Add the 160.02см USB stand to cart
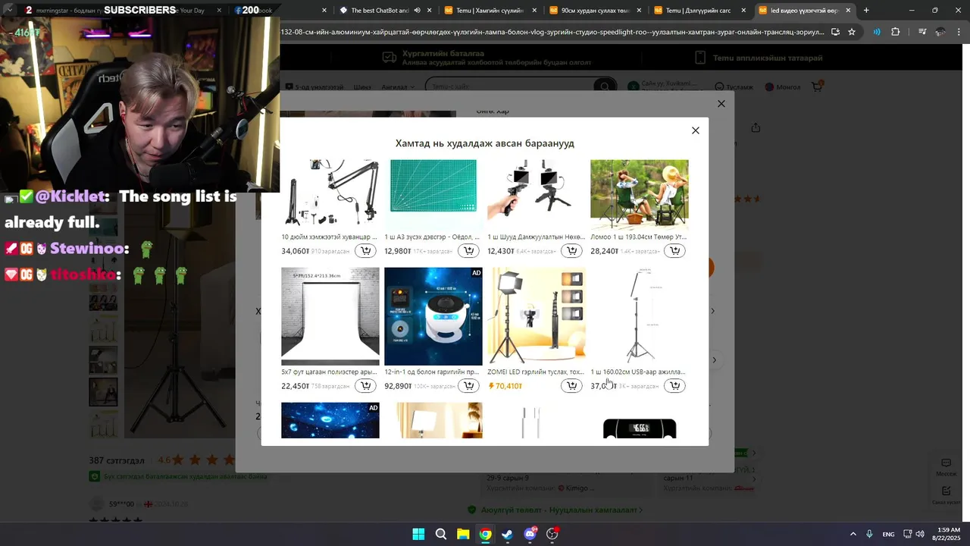This screenshot has height=546, width=970. point(674,386)
